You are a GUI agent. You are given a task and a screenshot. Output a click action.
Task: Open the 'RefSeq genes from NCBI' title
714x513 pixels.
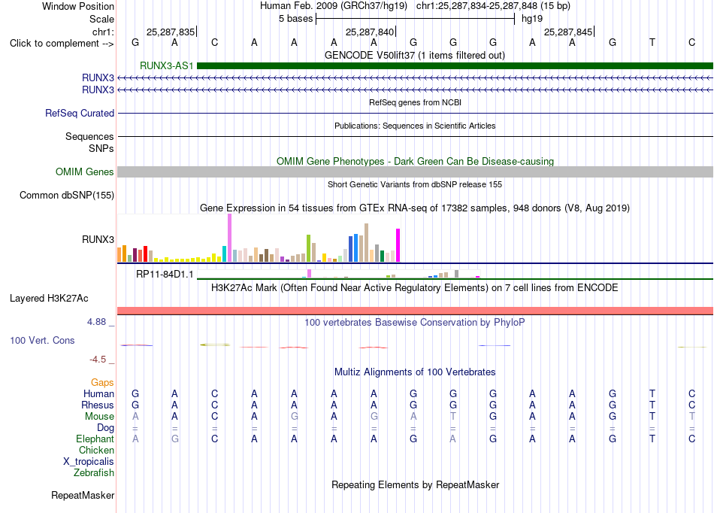click(416, 102)
